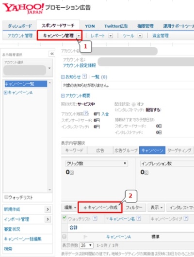Click the small icon beside インプレッション数 value 0
Viewport: 194px width, 257px height.
point(146,173)
